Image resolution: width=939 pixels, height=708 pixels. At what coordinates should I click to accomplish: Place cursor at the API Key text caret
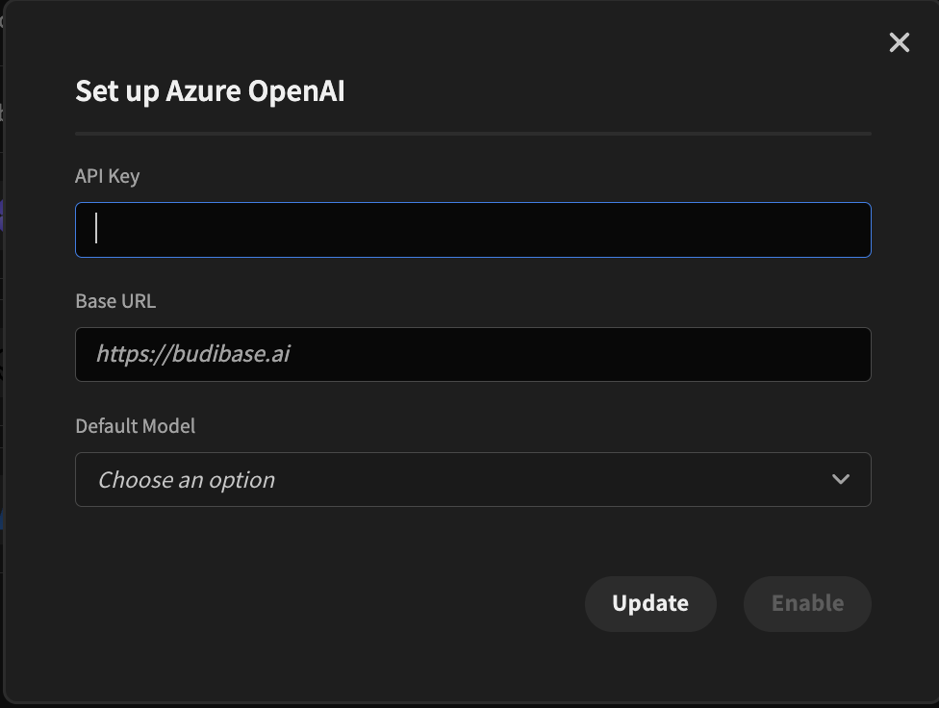97,229
